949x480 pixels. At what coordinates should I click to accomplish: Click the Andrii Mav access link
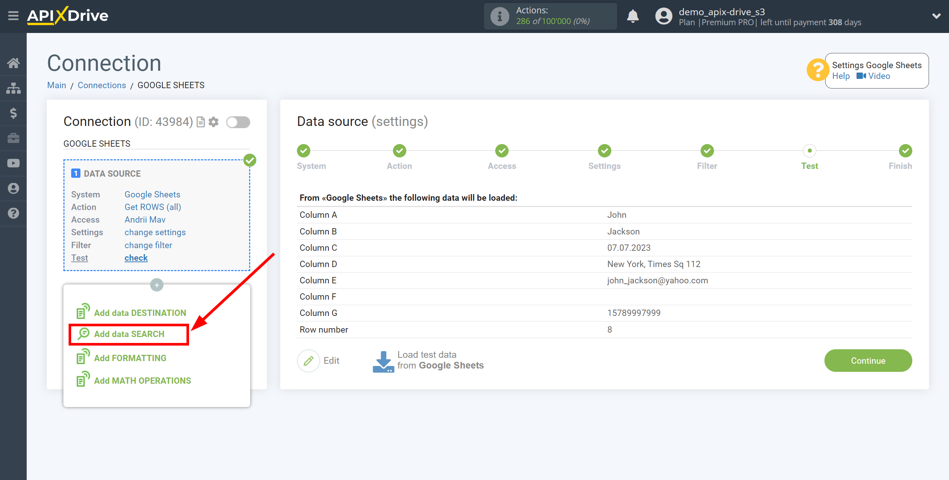pos(145,220)
